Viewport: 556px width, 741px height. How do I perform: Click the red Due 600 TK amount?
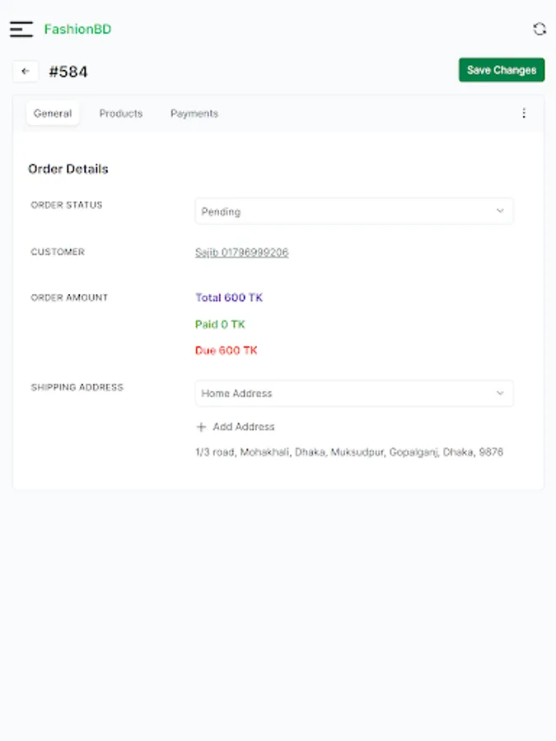click(x=227, y=351)
